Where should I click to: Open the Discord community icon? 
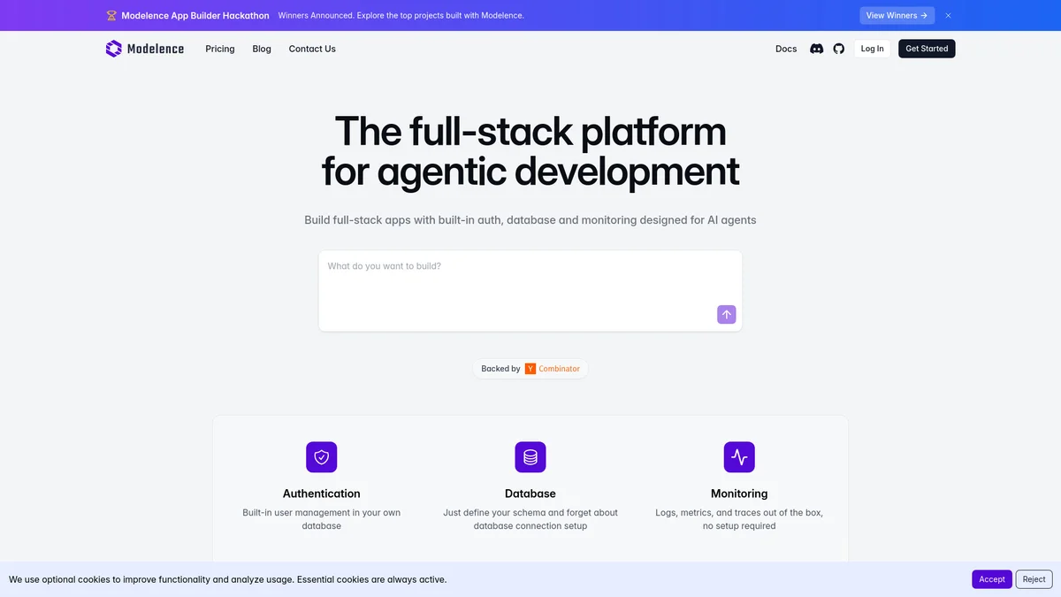coord(816,49)
